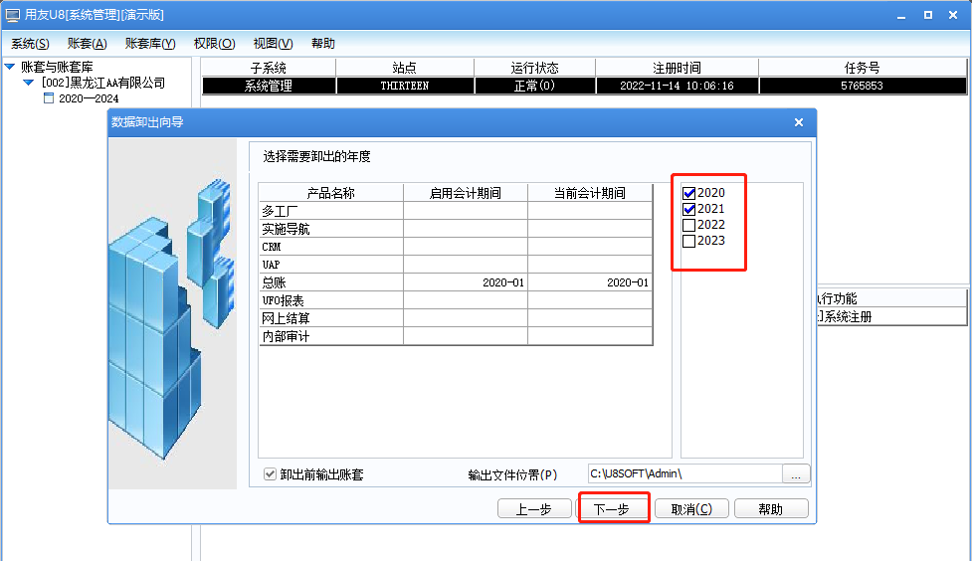
Task: Collapse the 账套与账套库 tree root
Action: (x=10, y=67)
